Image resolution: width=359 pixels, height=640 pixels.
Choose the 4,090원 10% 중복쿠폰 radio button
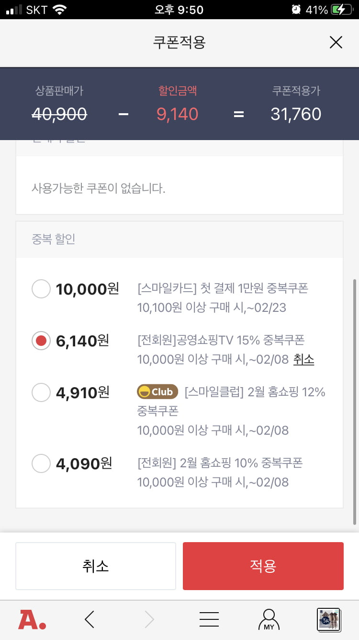point(41,463)
